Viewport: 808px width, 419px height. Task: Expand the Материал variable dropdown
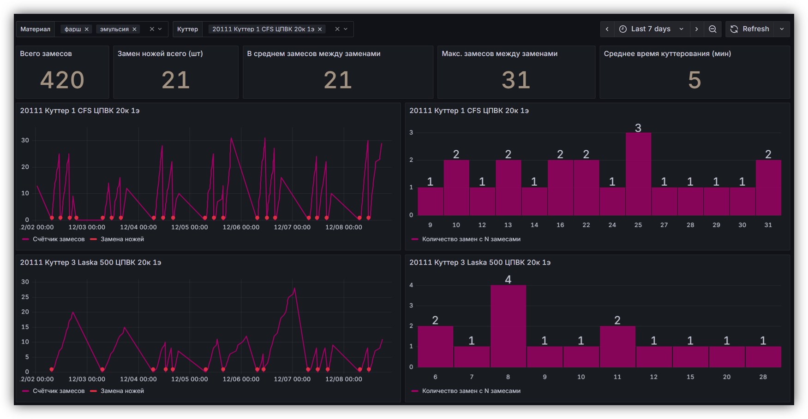(x=160, y=29)
